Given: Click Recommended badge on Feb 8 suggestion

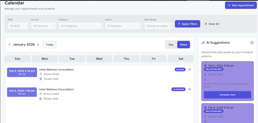Looking at the screenshot, I should tap(213, 111).
